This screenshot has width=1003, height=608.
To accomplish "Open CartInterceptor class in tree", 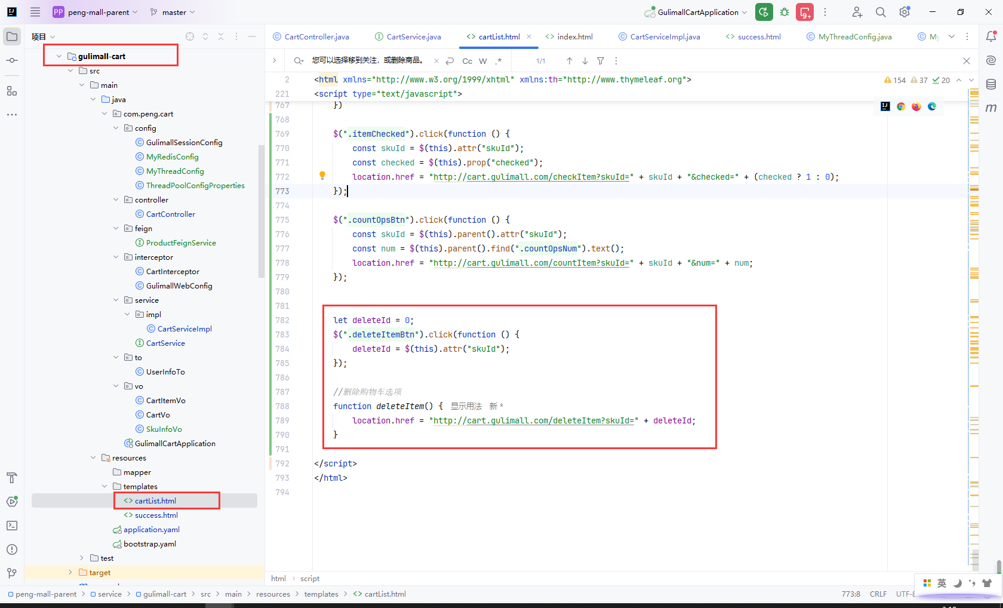I will pyautogui.click(x=173, y=271).
